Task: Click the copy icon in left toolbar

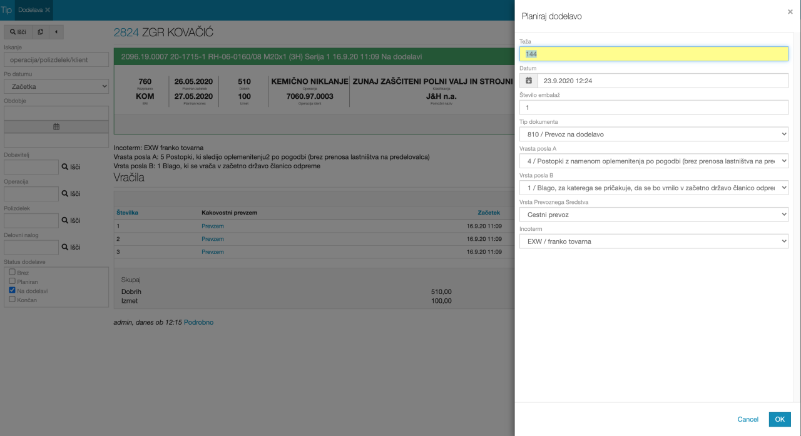Action: coord(41,32)
